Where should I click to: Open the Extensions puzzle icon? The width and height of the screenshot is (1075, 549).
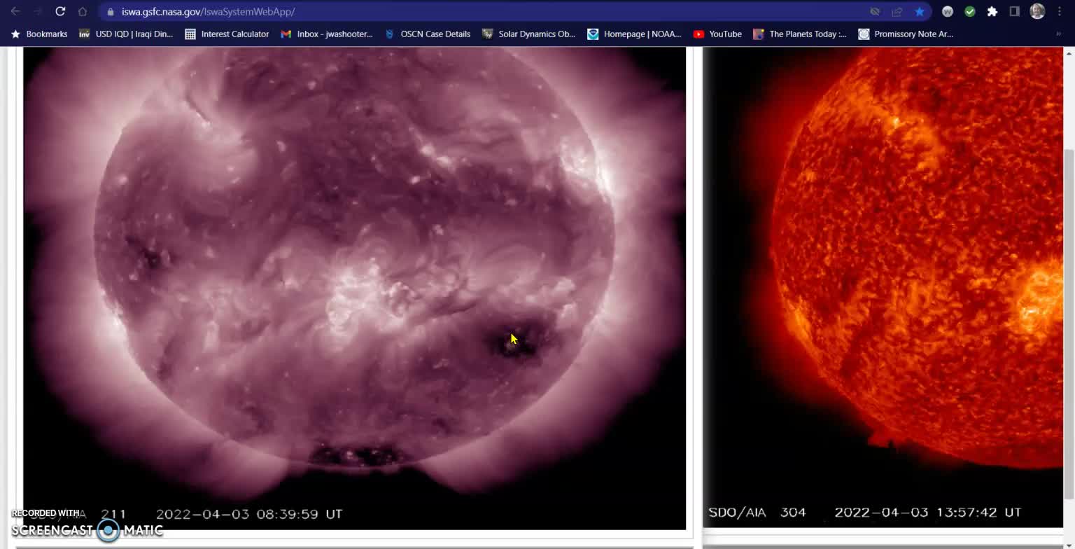pos(992,12)
